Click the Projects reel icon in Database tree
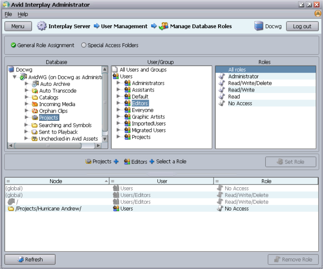This screenshot has width=323, height=269. [35, 117]
